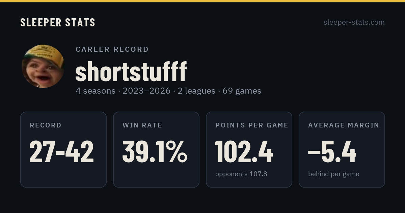
Task: Click the CAREER RECORD label
Action: (112, 49)
